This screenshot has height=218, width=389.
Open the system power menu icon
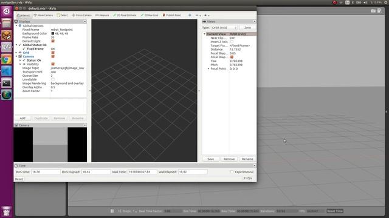[x=386, y=2]
